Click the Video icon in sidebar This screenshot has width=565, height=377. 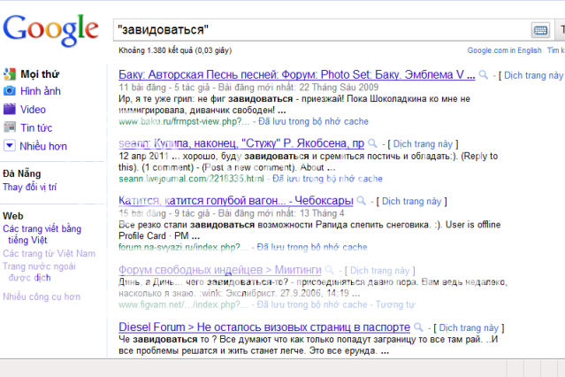click(9, 109)
